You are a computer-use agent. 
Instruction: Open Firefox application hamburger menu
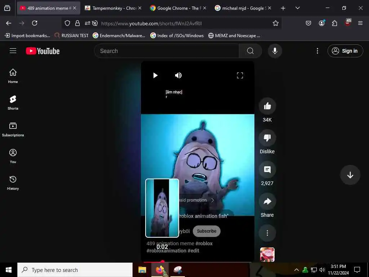pos(360,23)
